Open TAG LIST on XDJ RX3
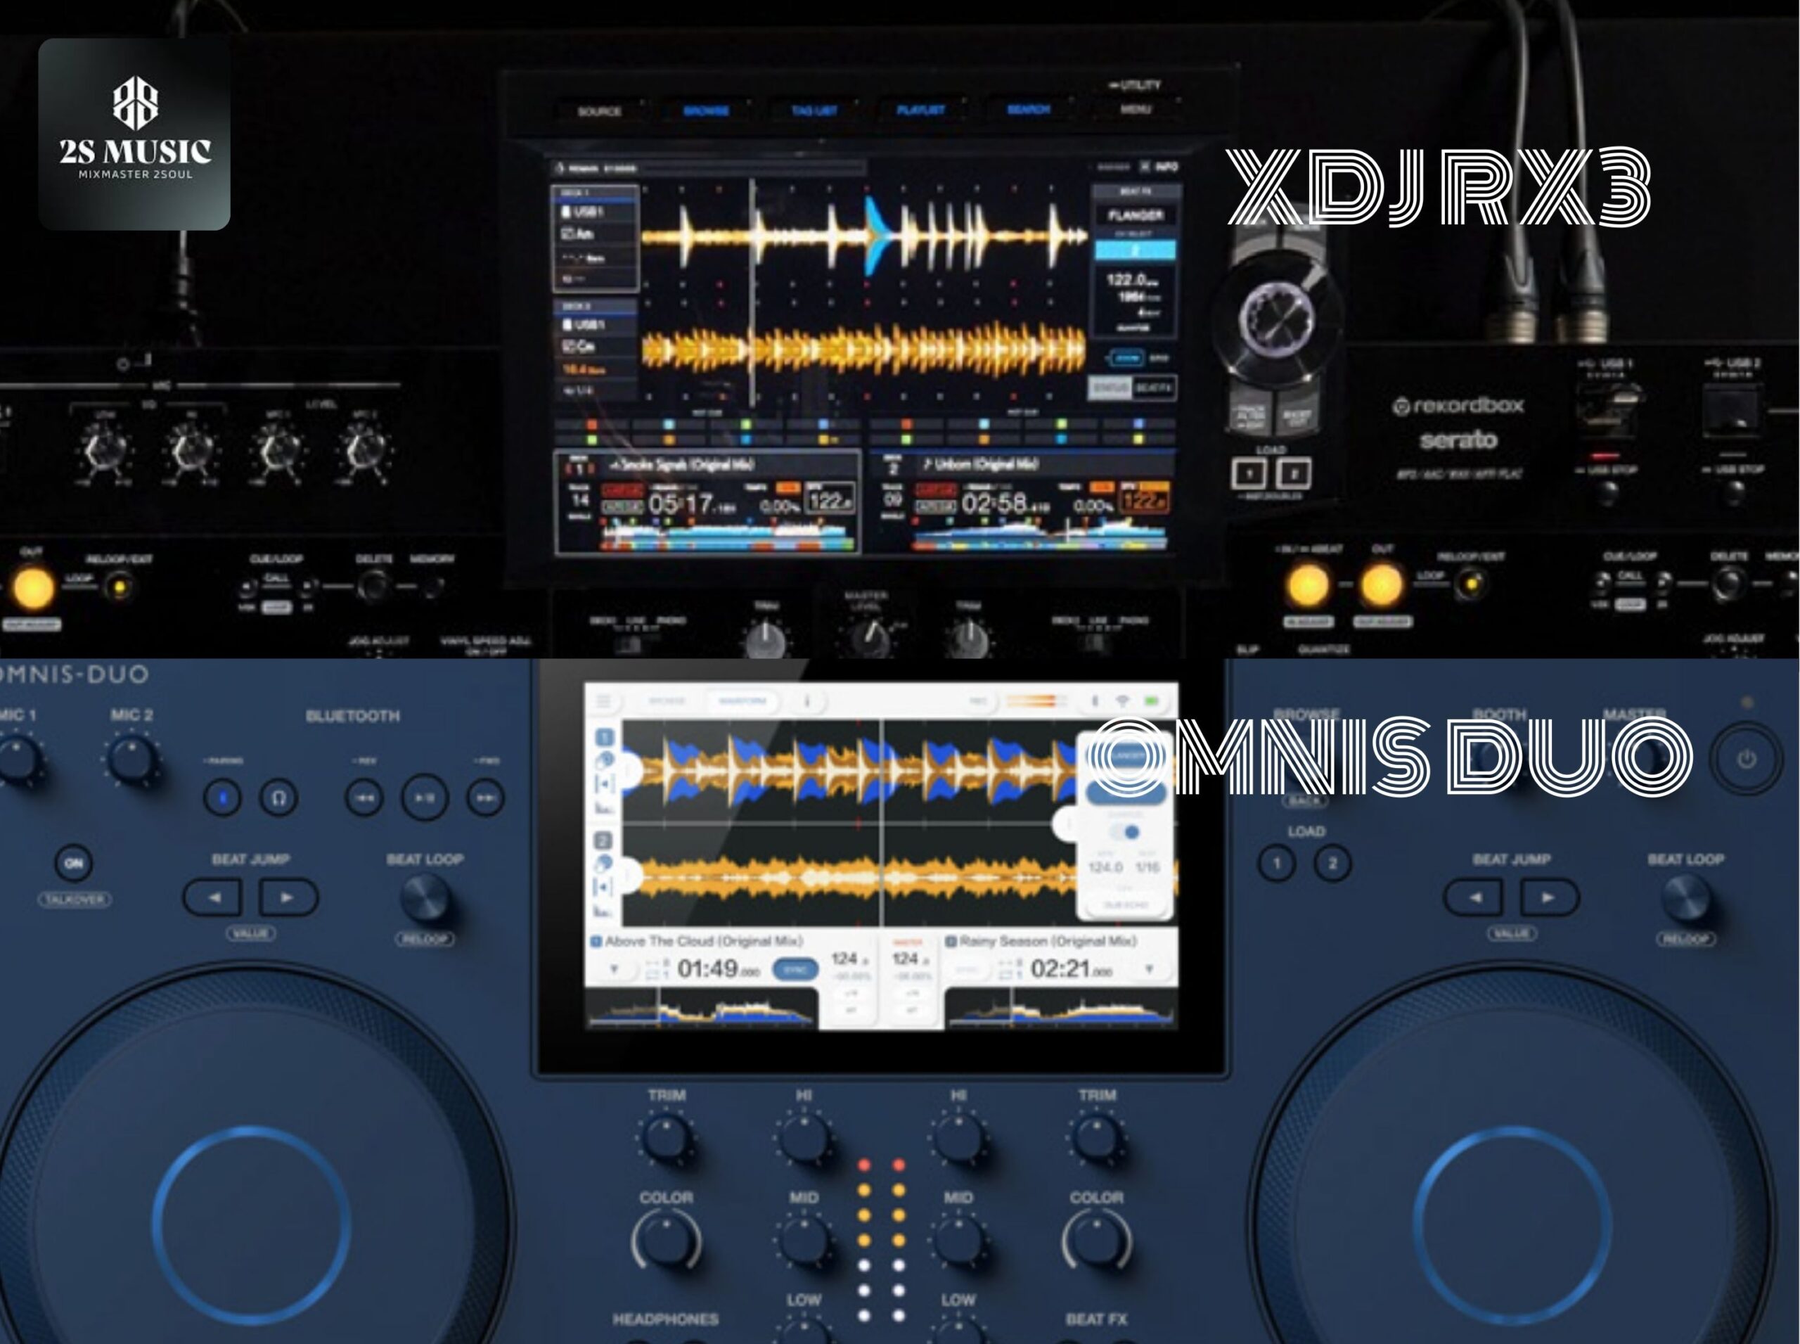This screenshot has width=1800, height=1344. tap(814, 110)
